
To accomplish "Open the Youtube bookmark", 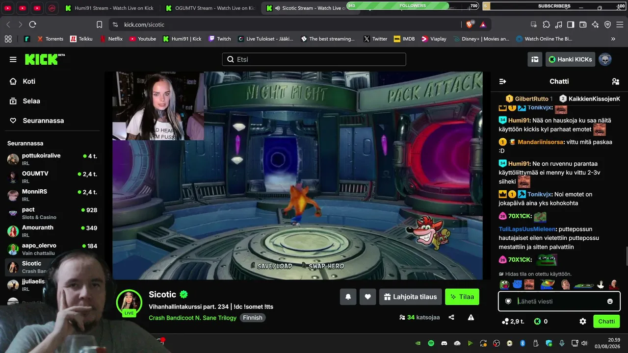I will point(142,39).
